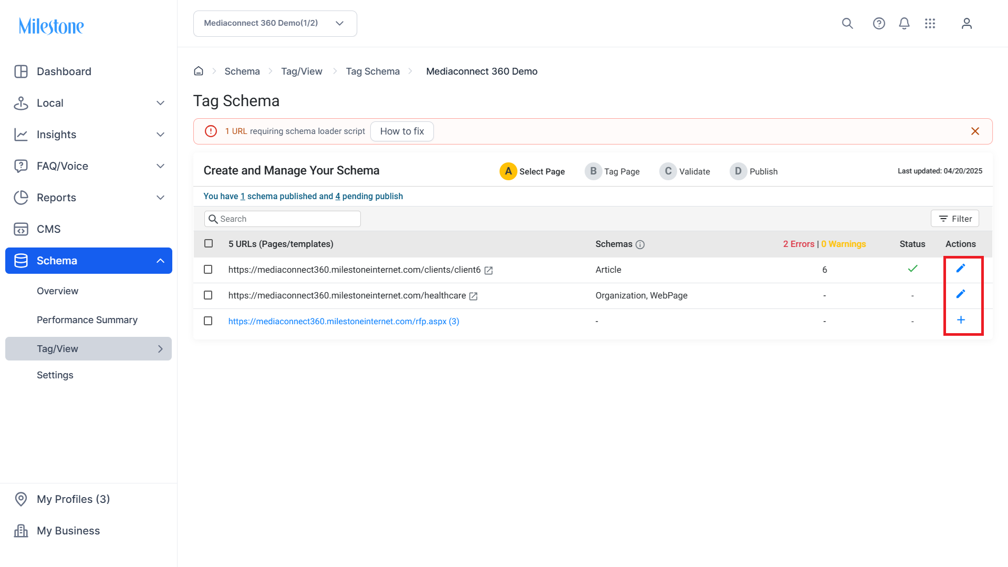The height and width of the screenshot is (567, 1008).
Task: Click the green status checkmark for client6
Action: pos(912,269)
